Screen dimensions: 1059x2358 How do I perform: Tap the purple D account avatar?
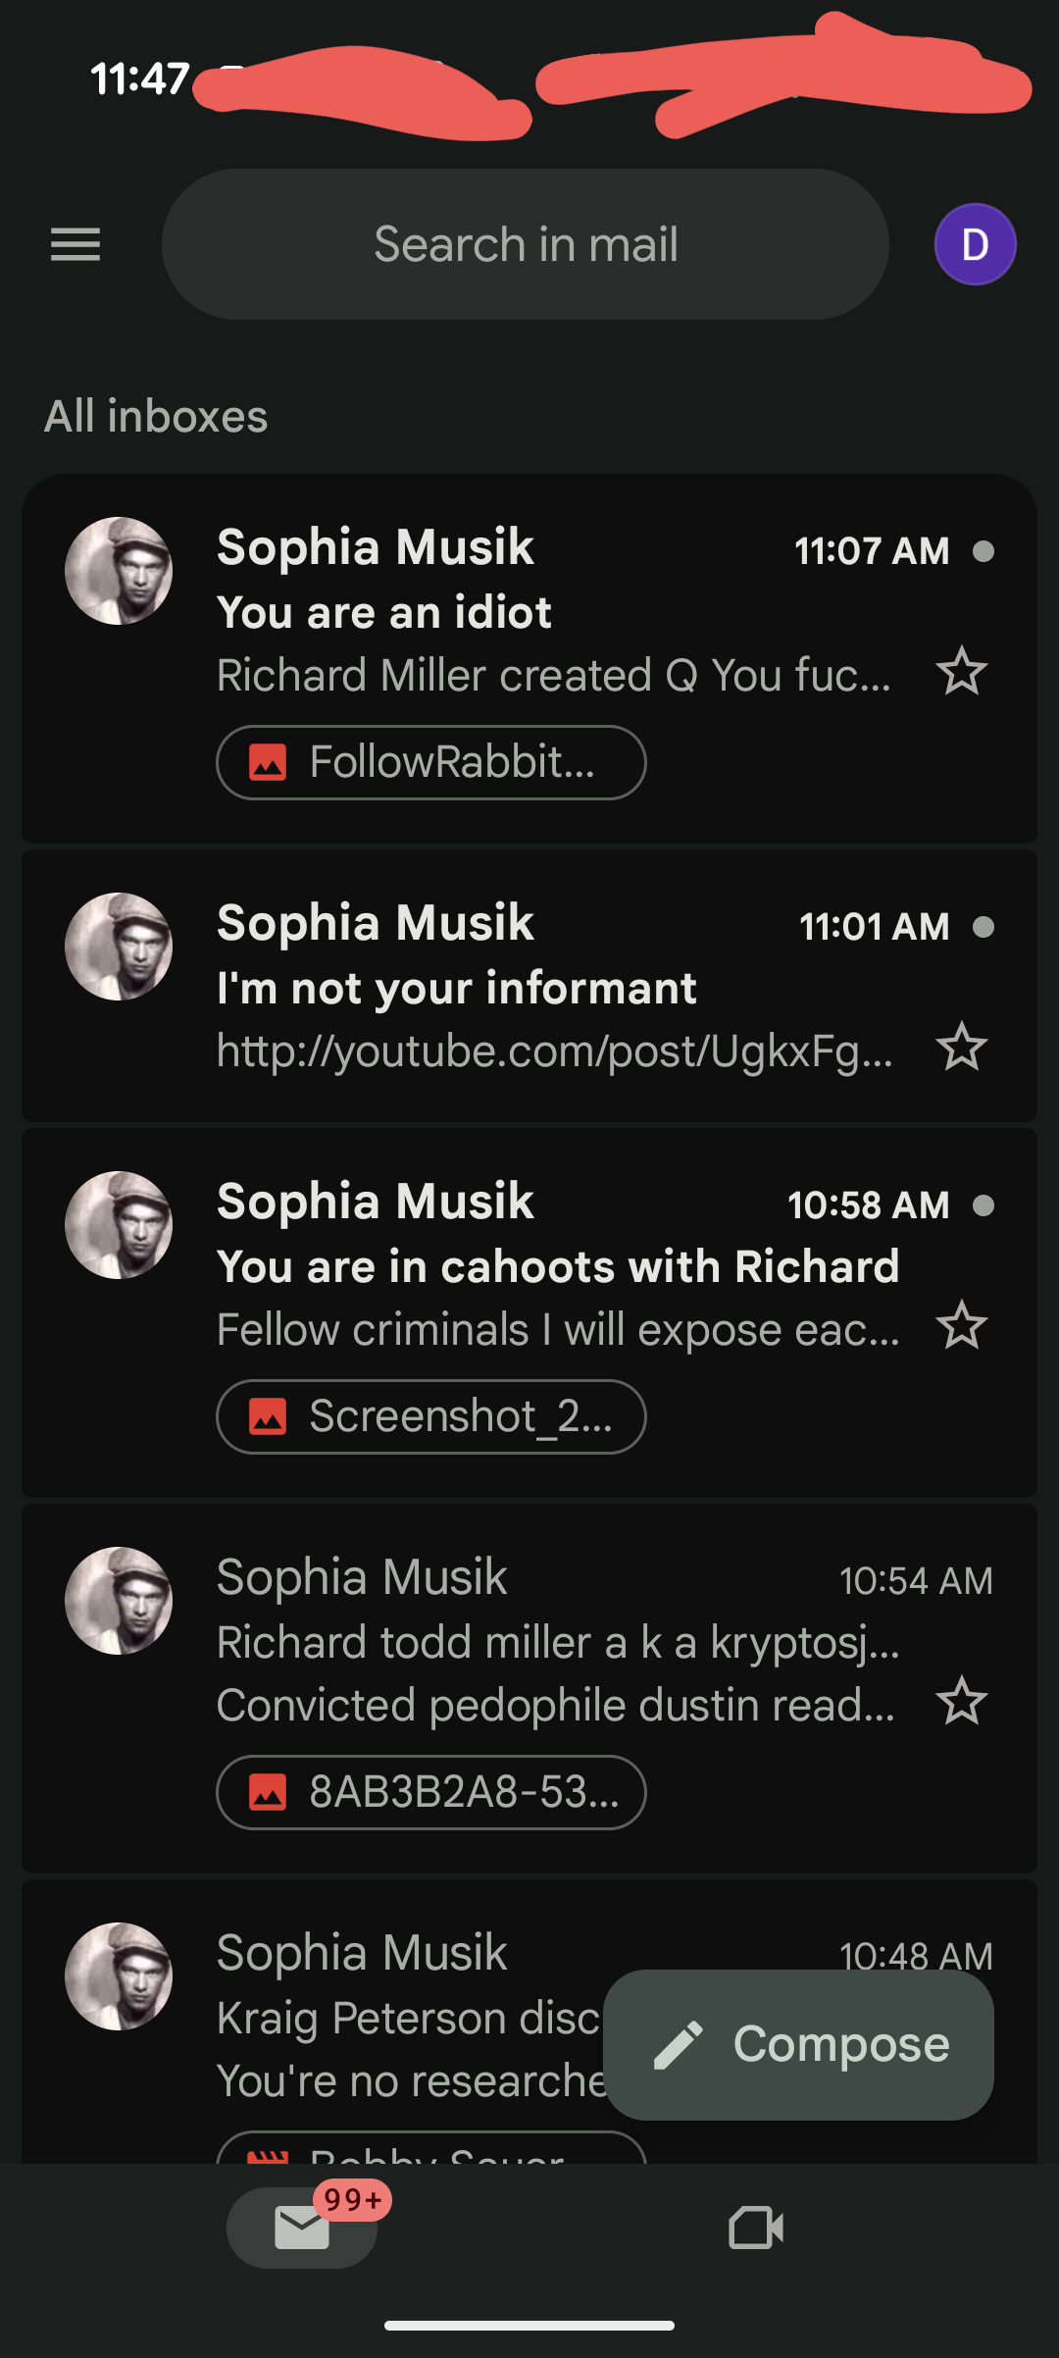[x=975, y=244]
